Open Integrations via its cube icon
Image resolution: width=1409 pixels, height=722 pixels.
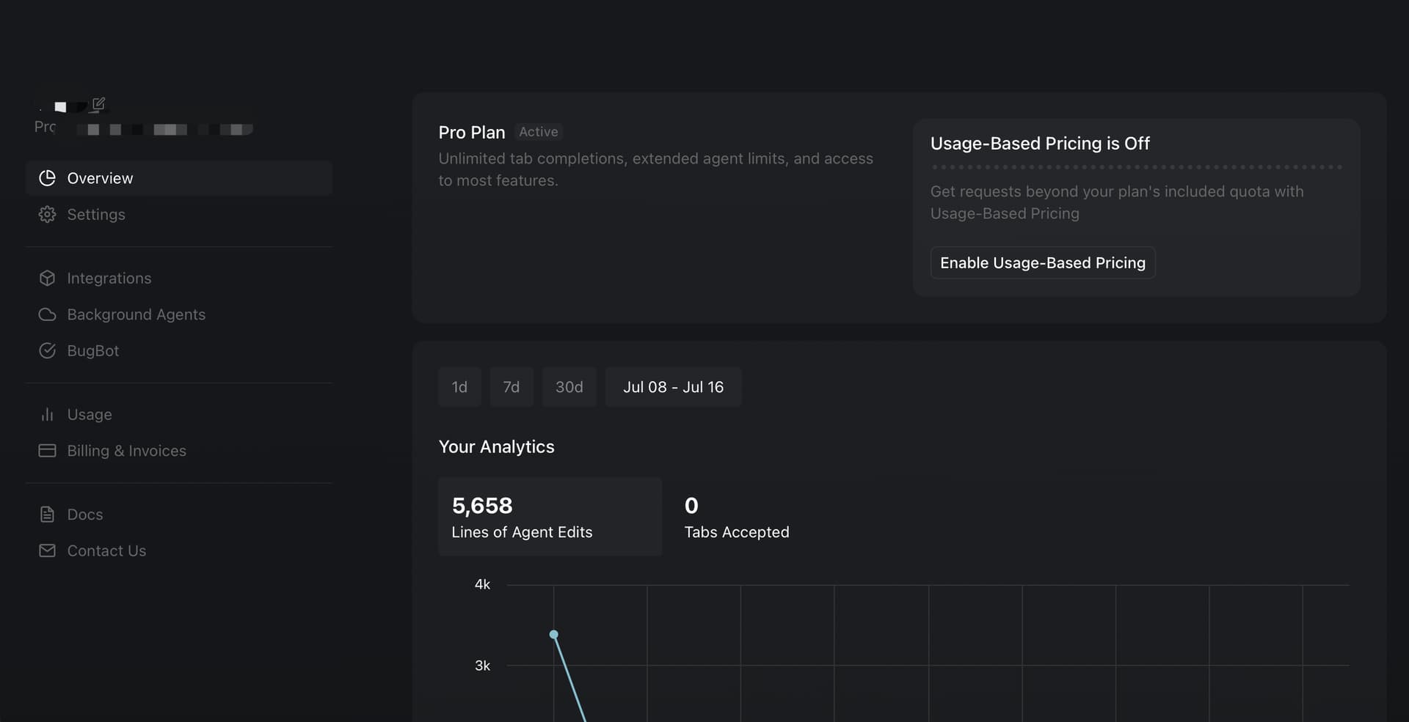(47, 278)
